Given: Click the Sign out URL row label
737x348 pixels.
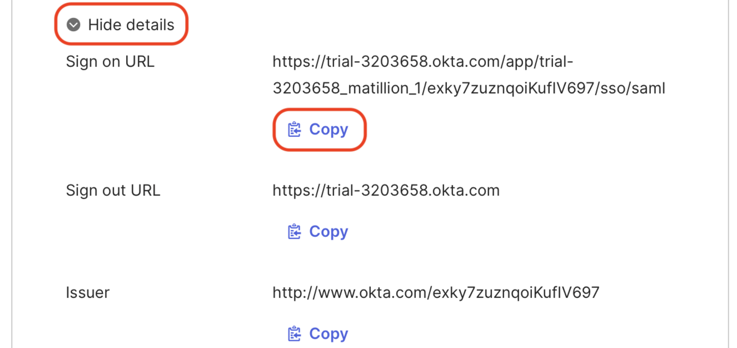Looking at the screenshot, I should [x=113, y=190].
